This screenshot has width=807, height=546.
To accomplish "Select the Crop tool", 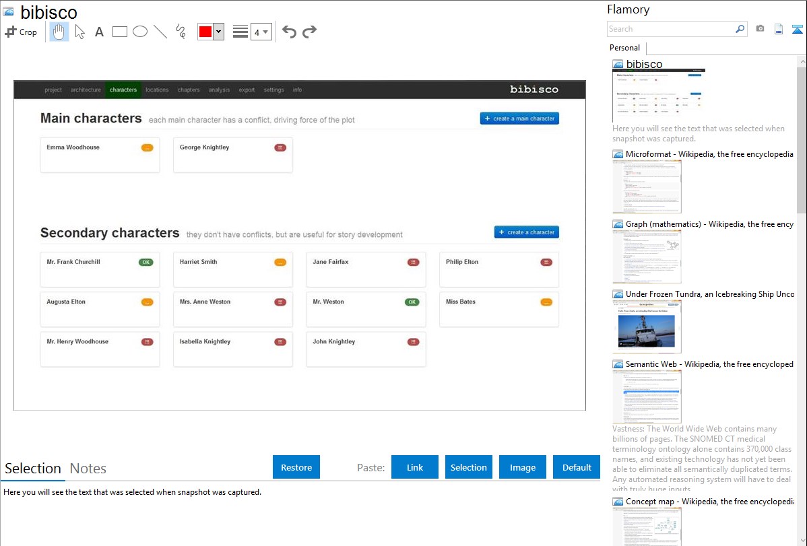I will point(21,32).
